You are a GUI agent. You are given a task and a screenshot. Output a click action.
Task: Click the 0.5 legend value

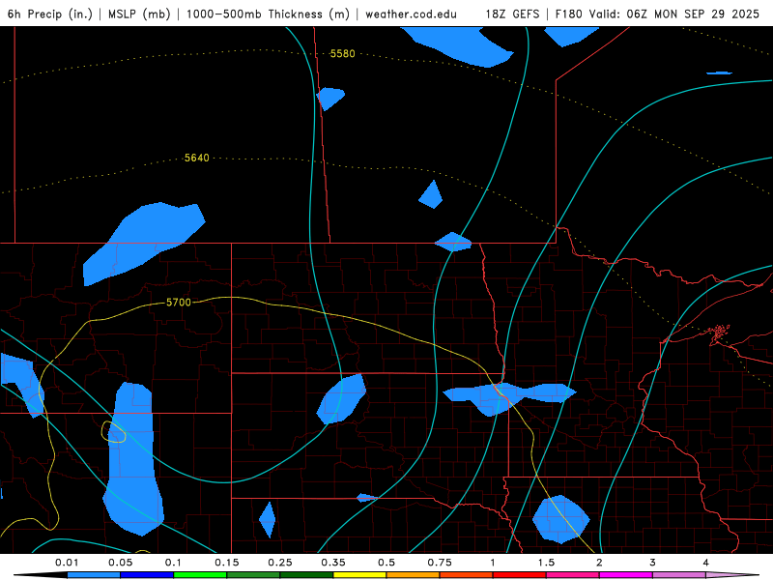[386, 563]
